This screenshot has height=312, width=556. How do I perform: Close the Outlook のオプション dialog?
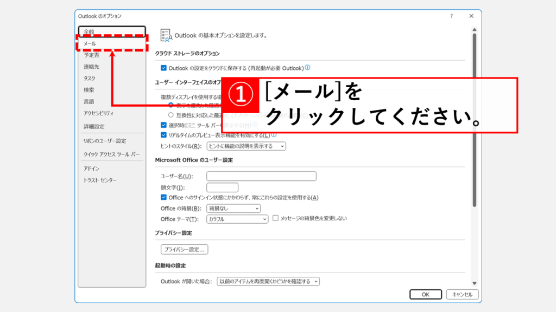click(x=471, y=16)
